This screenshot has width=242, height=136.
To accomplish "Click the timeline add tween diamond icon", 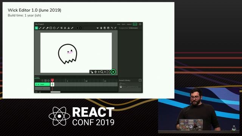I will [x=48, y=80].
